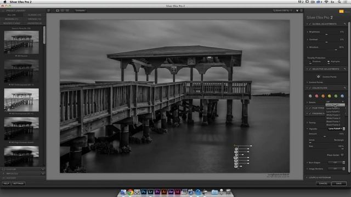Image resolution: width=351 pixels, height=197 pixels.
Task: Expand the Color Filter Details
Action: pos(308,102)
